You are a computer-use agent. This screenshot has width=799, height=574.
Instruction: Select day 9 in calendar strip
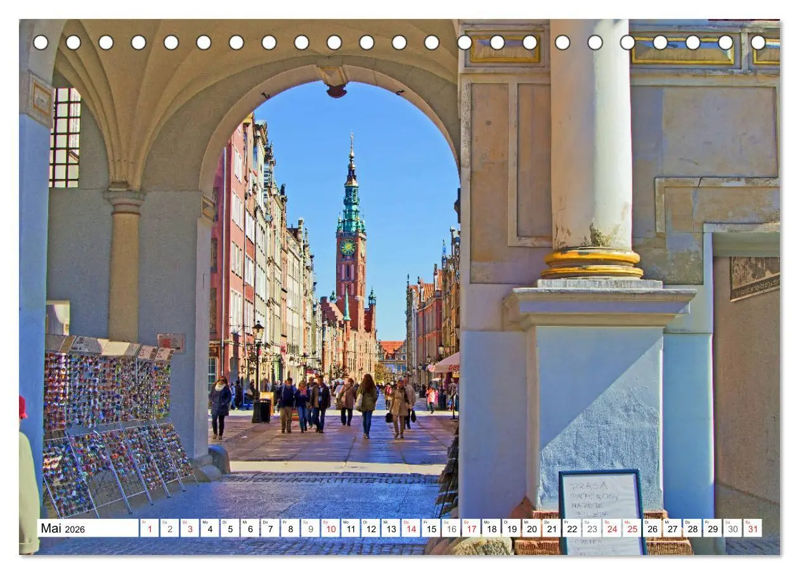[x=310, y=528]
